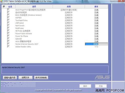The width and height of the screenshot is (125, 93).
Task: Click the 高级 advanced button
Action: 85,86
